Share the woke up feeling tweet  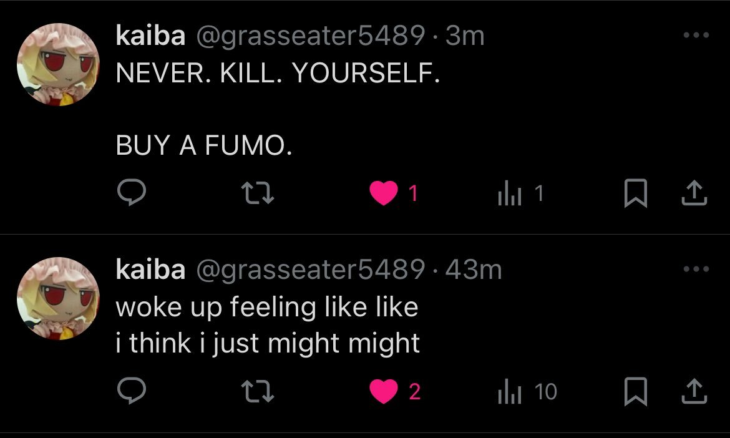(x=694, y=391)
